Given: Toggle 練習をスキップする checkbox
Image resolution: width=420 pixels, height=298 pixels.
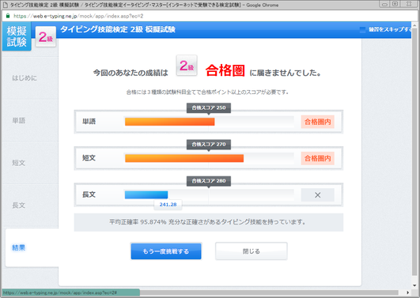Looking at the screenshot, I should (362, 30).
